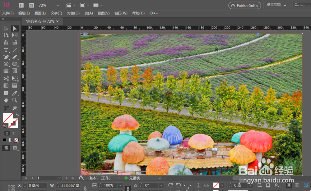Go to the first page
The width and height of the screenshot is (311, 191).
pyautogui.click(x=26, y=178)
